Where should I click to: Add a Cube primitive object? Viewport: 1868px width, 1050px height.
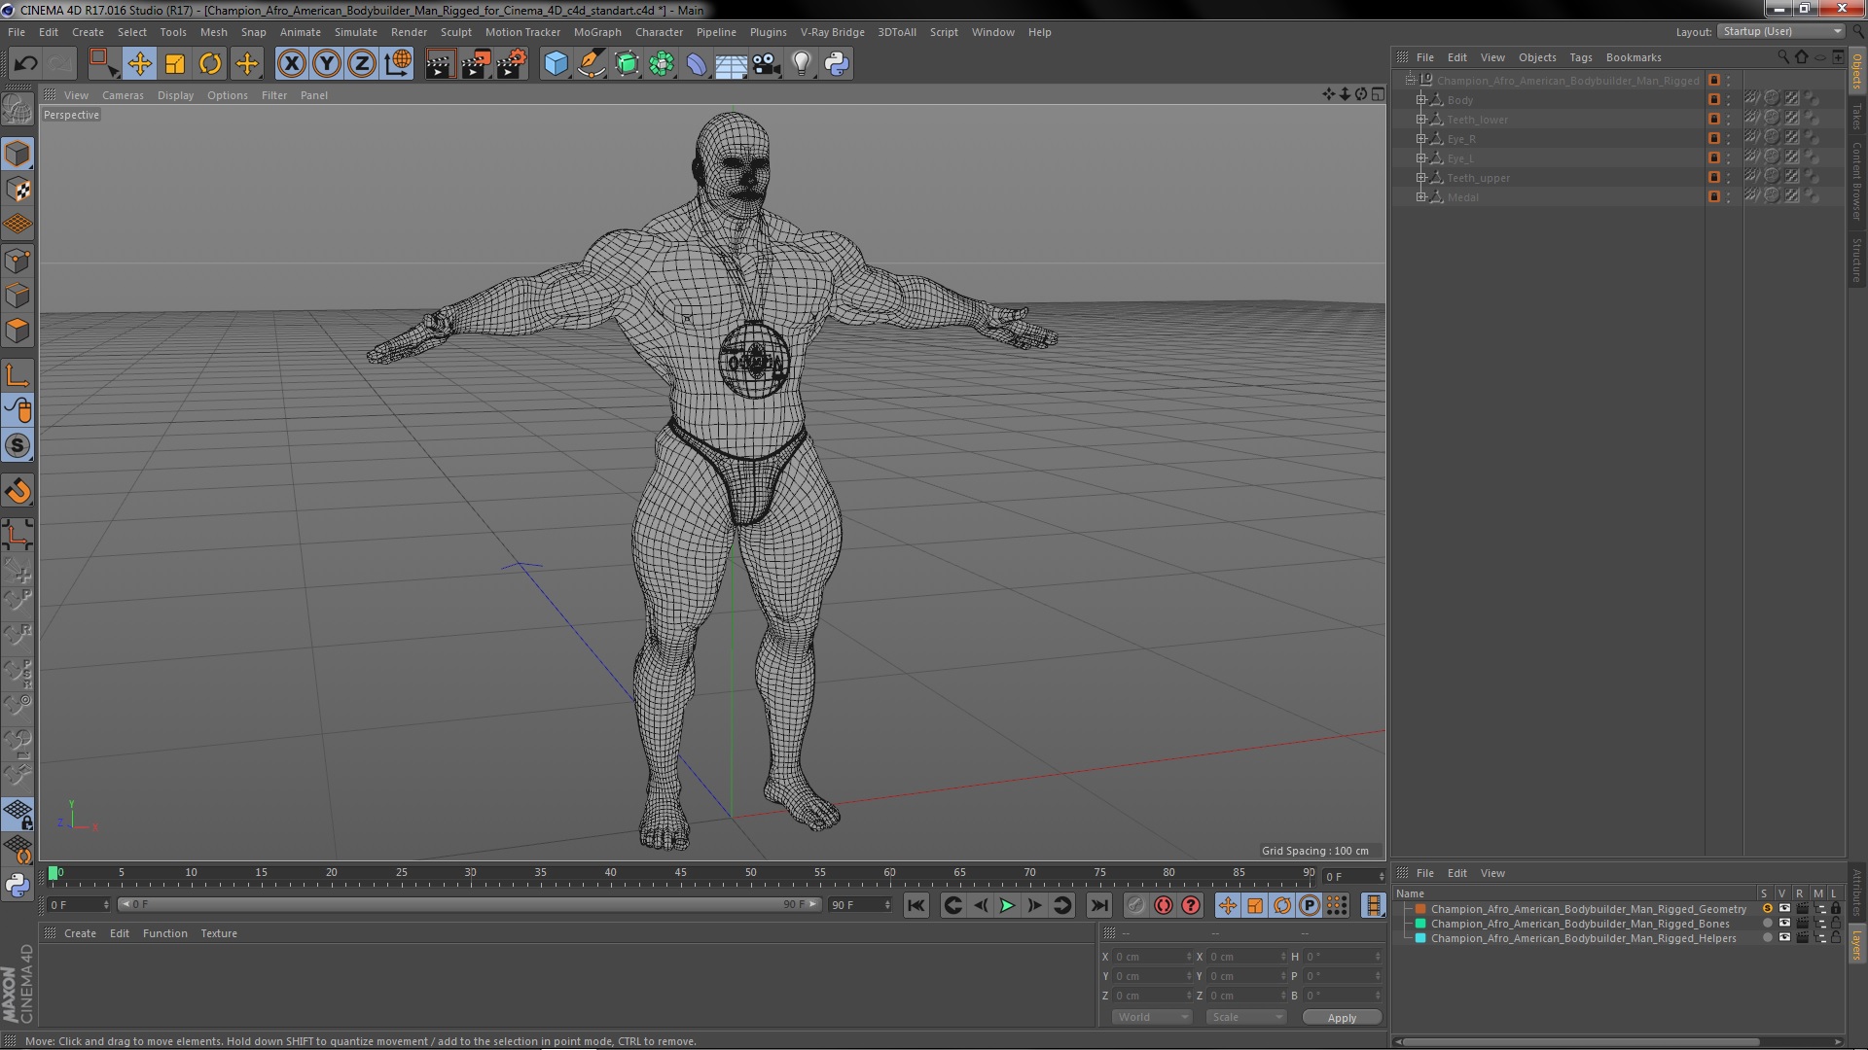[556, 64]
